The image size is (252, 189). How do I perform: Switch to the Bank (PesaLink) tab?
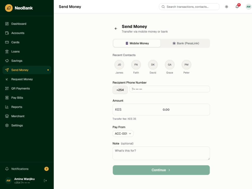coord(186,43)
